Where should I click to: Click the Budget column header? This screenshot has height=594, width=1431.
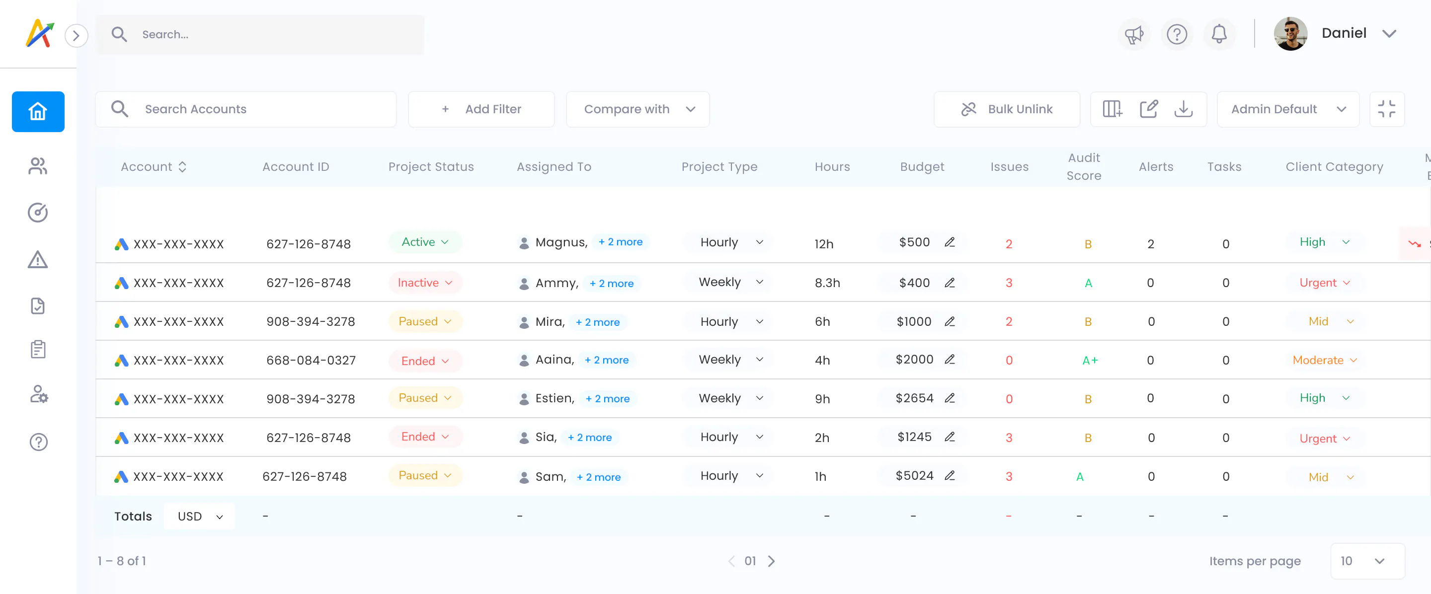pyautogui.click(x=922, y=166)
